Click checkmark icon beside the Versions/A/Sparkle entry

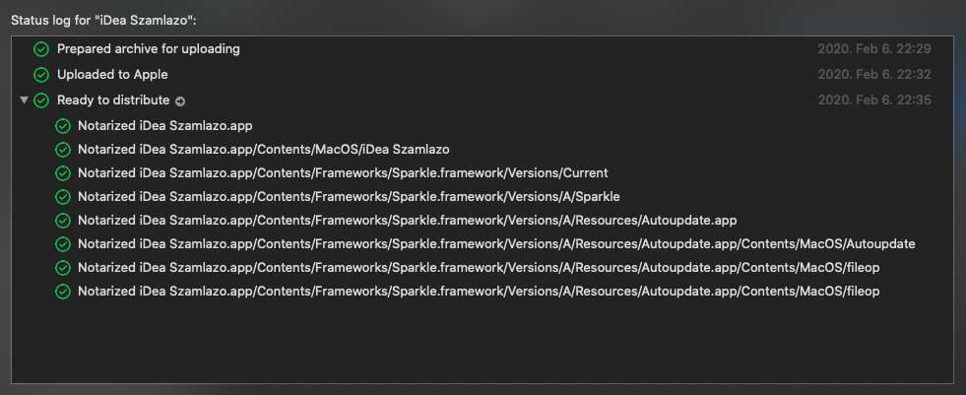pyautogui.click(x=63, y=197)
